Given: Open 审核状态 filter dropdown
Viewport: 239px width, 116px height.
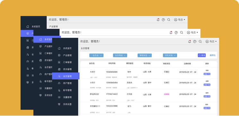Looking at the screenshot, I should (145, 55).
